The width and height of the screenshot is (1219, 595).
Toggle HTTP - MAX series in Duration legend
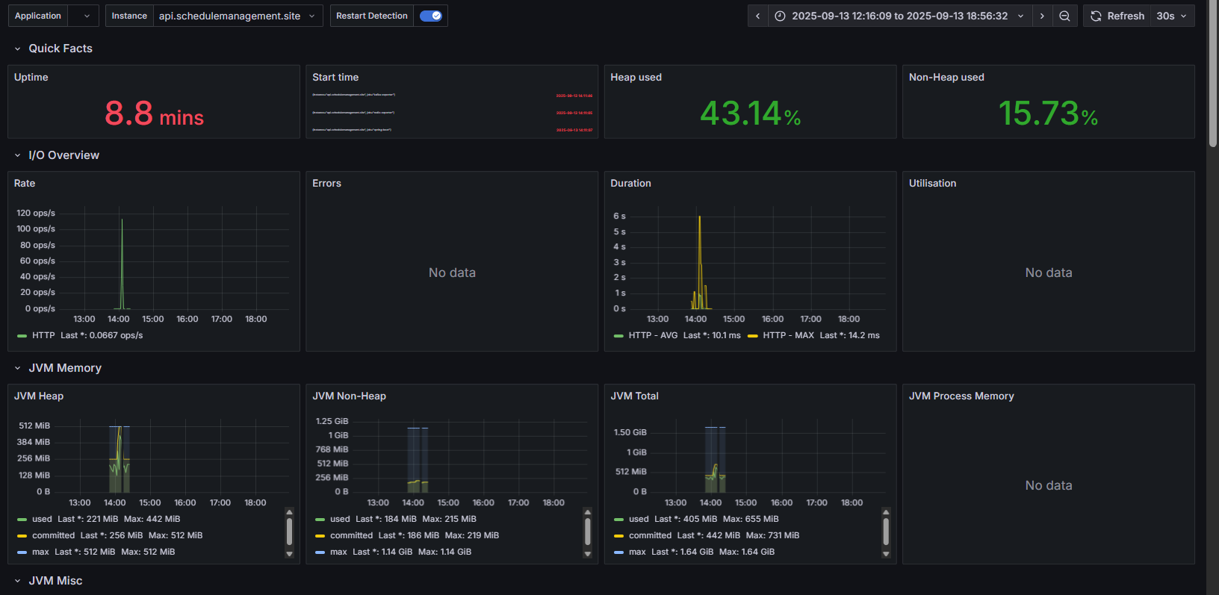pos(788,335)
